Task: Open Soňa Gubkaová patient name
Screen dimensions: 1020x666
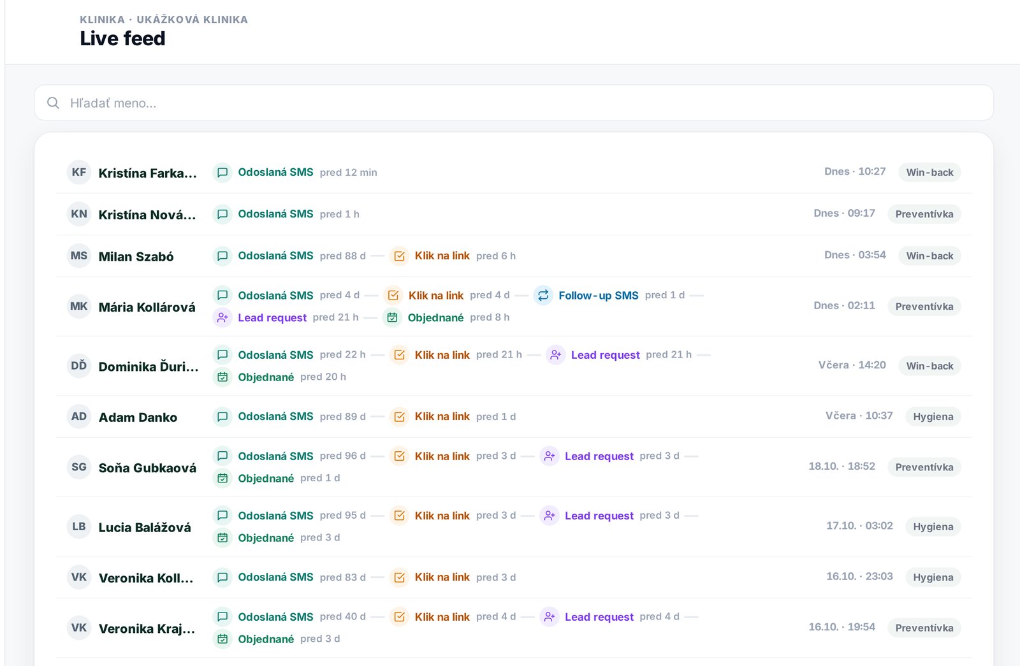Action: (x=147, y=468)
